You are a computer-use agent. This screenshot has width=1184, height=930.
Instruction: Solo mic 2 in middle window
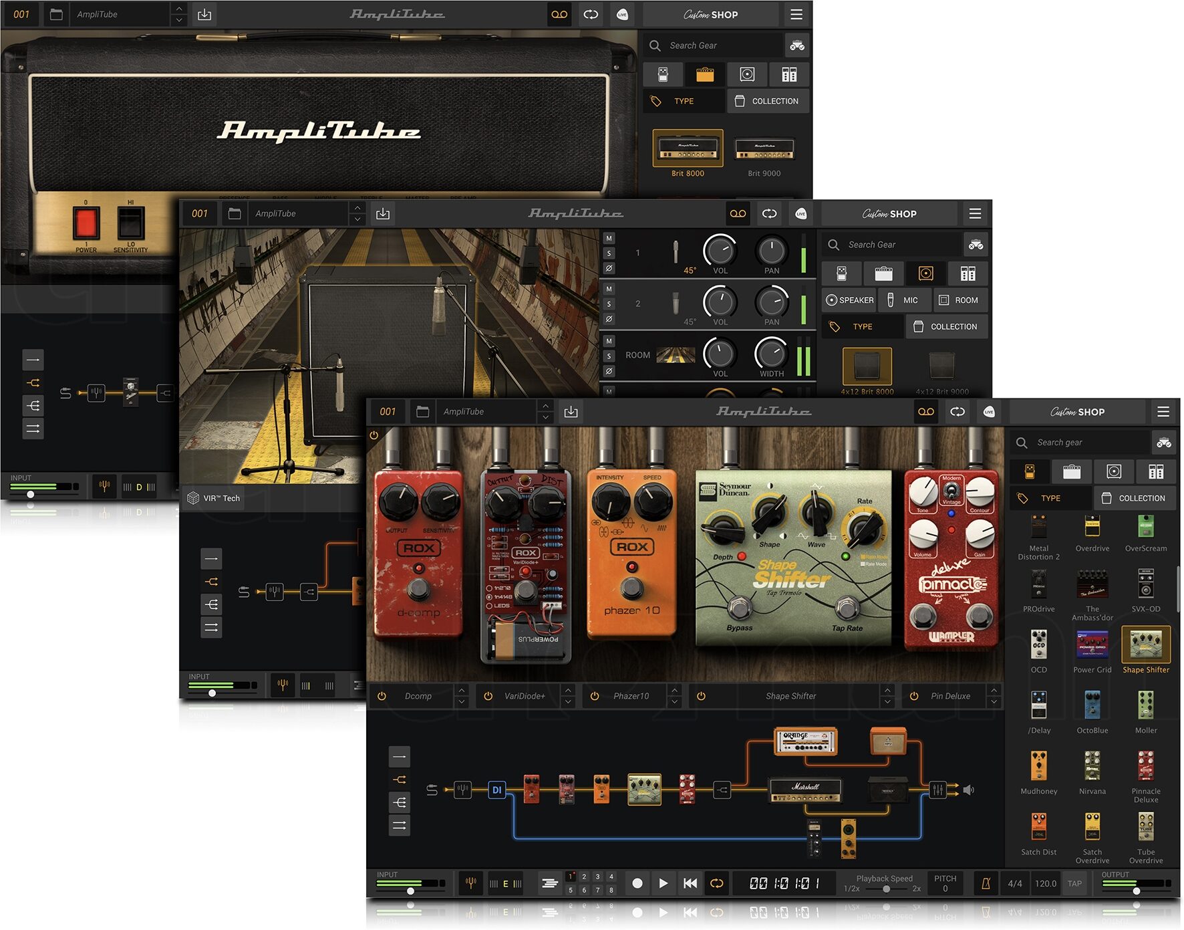tap(609, 304)
